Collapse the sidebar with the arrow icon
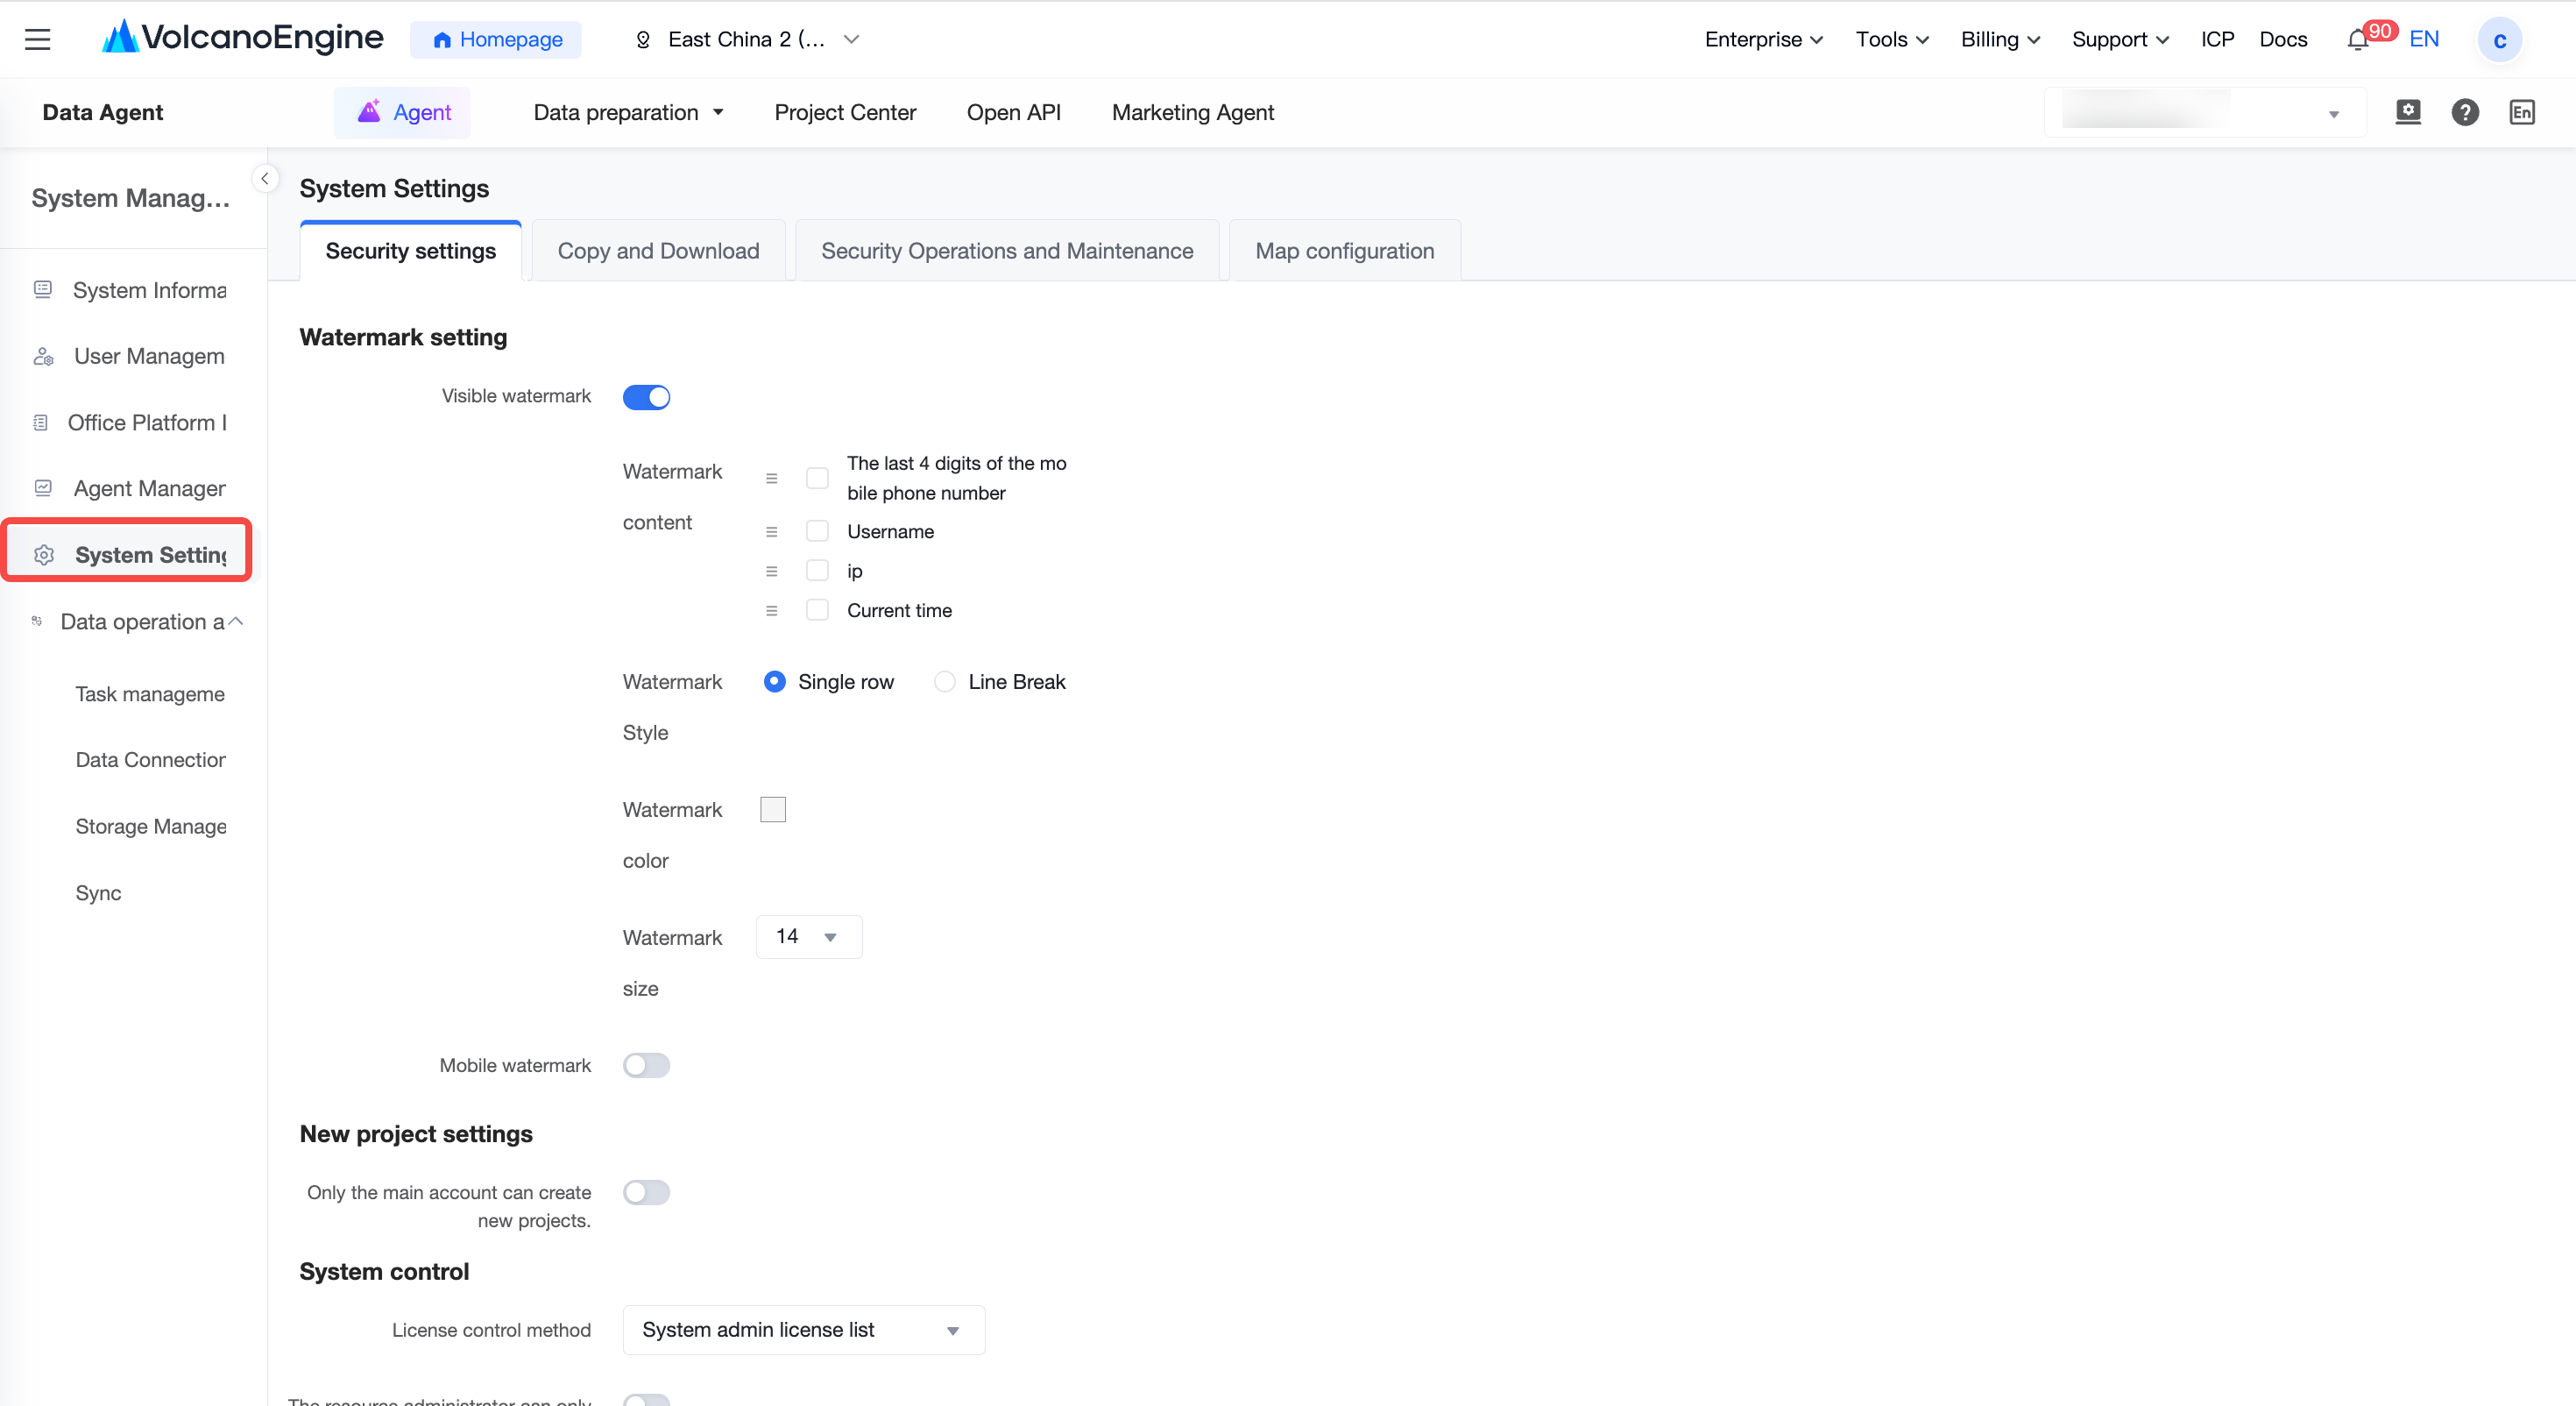The image size is (2576, 1406). (x=265, y=178)
